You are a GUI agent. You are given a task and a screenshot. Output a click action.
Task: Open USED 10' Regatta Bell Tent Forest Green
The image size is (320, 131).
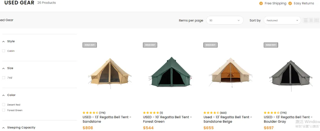167,119
